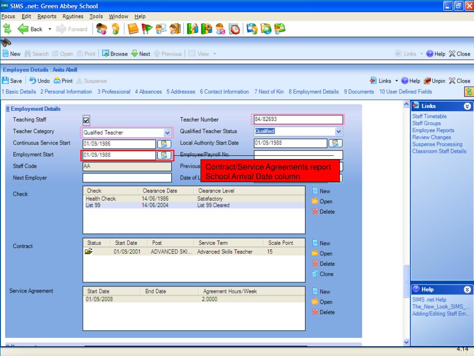
Task: Collapse the Help side panel
Action: click(x=466, y=290)
